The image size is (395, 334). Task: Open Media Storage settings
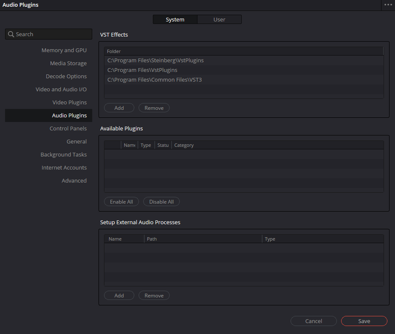point(68,64)
